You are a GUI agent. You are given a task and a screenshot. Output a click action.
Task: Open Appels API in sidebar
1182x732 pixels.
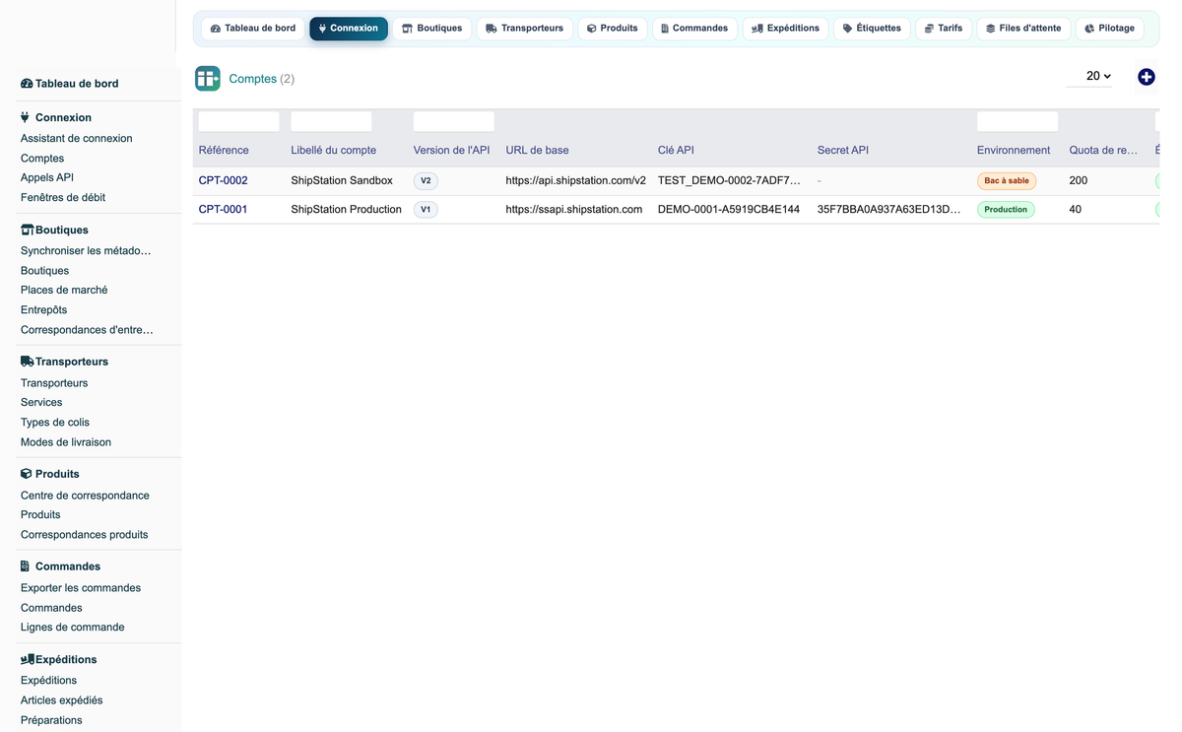47,178
